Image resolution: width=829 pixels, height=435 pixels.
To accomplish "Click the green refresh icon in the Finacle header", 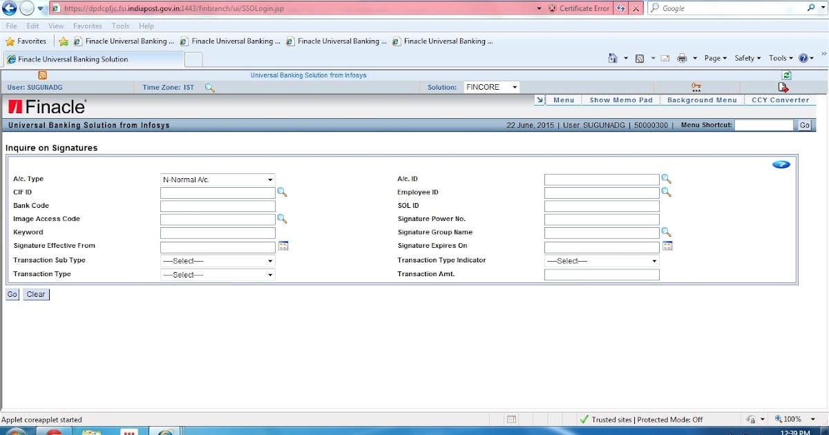I will [x=786, y=75].
